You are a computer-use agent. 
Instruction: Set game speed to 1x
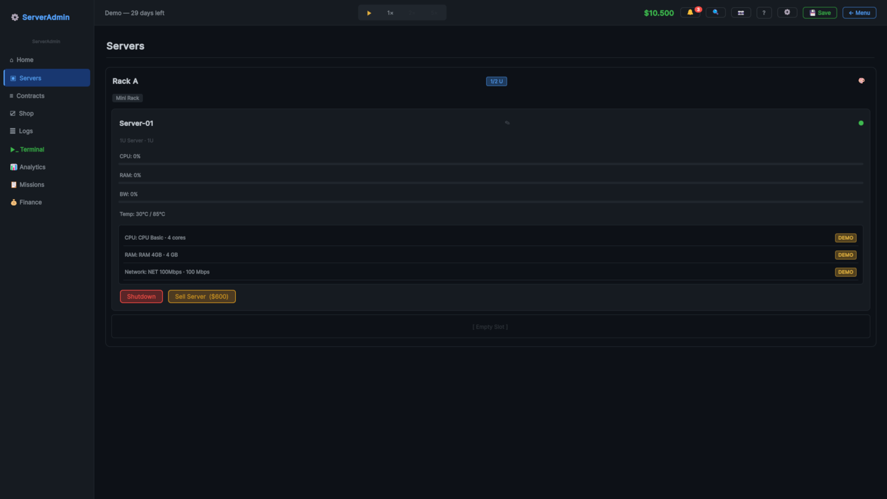click(390, 13)
